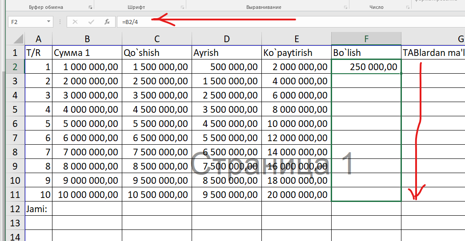
Task: Open the Выравнивание dialog launcher
Action: point(345,8)
